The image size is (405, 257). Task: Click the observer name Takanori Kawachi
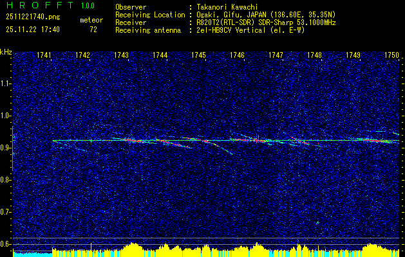click(x=227, y=7)
